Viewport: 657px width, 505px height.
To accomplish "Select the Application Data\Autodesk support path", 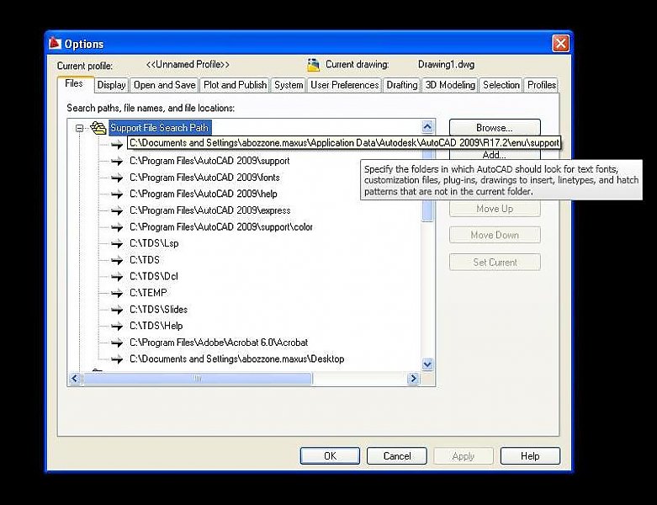I will point(344,143).
